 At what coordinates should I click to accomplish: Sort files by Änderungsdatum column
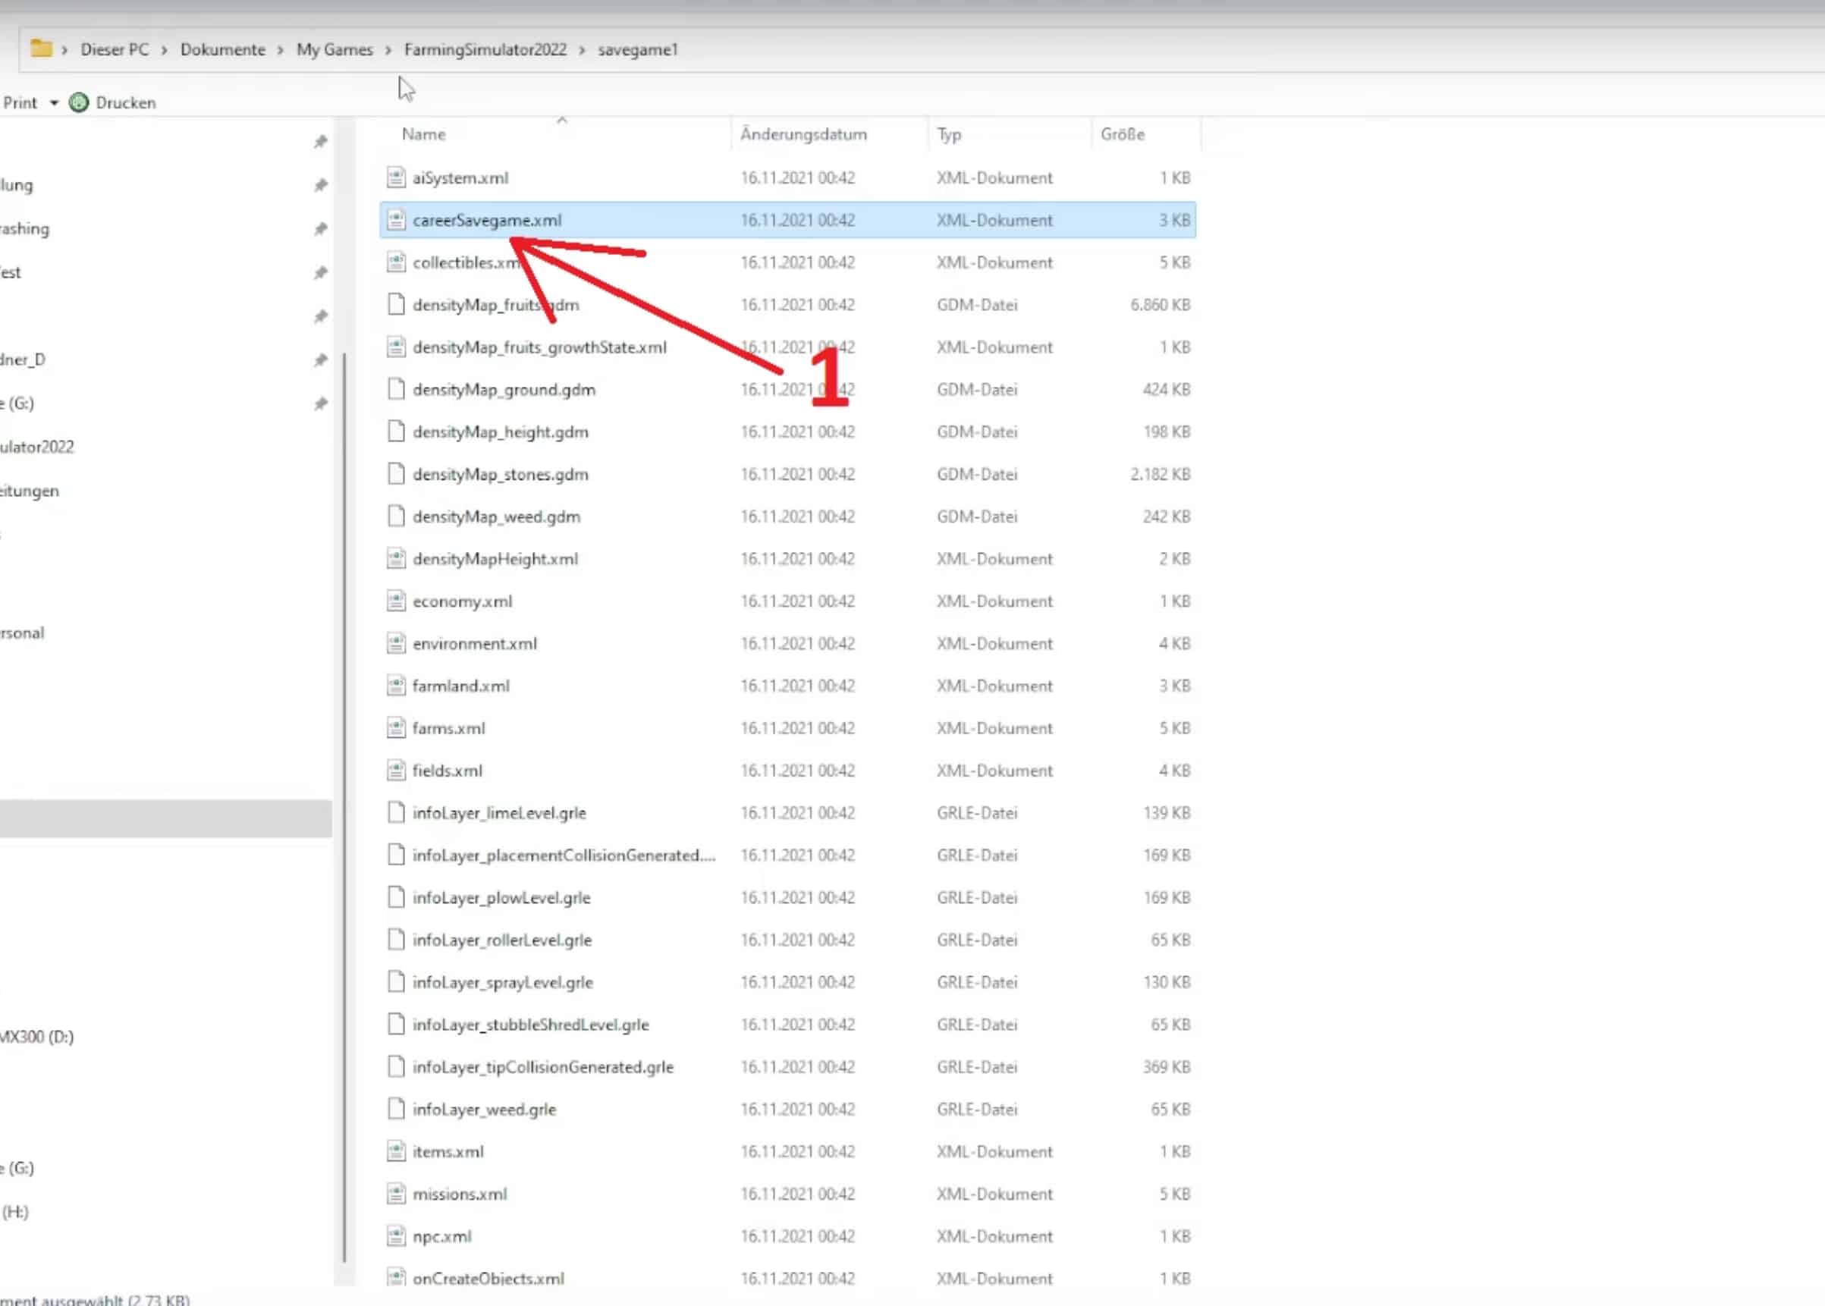point(803,134)
